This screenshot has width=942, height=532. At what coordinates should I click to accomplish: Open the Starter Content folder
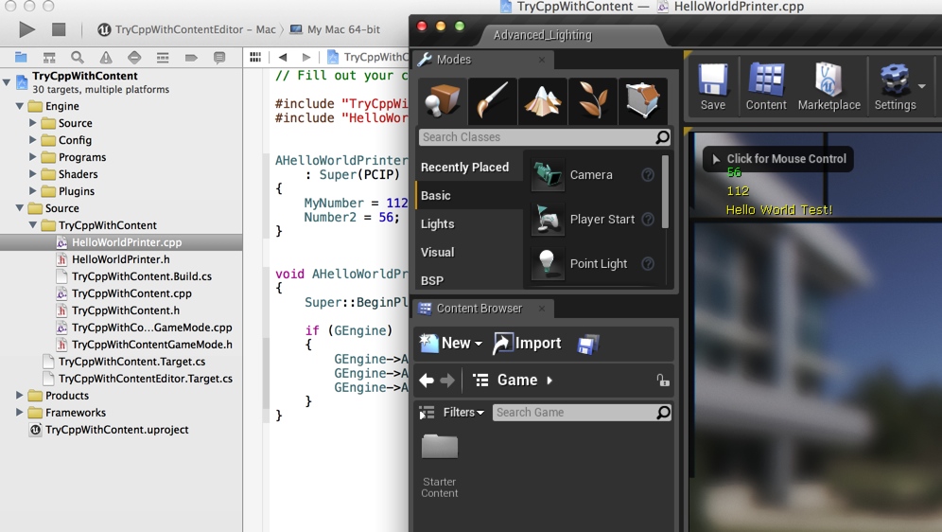(439, 466)
